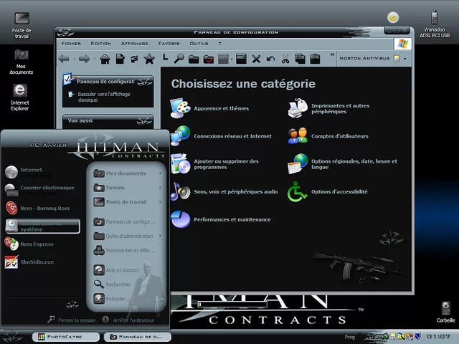Image resolution: width=459 pixels, height=344 pixels.
Task: Open the Corbeille desktop icon
Action: (445, 310)
